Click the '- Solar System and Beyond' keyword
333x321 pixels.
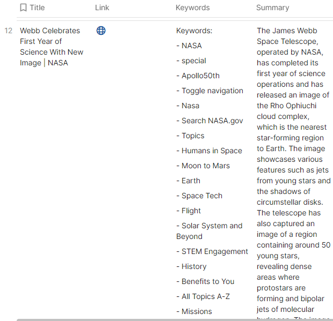tap(209, 231)
